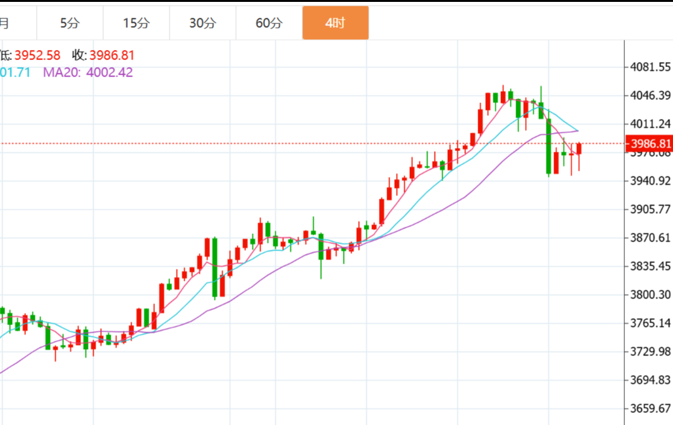
Task: Select the partially visible 月 tab
Action: click(5, 23)
